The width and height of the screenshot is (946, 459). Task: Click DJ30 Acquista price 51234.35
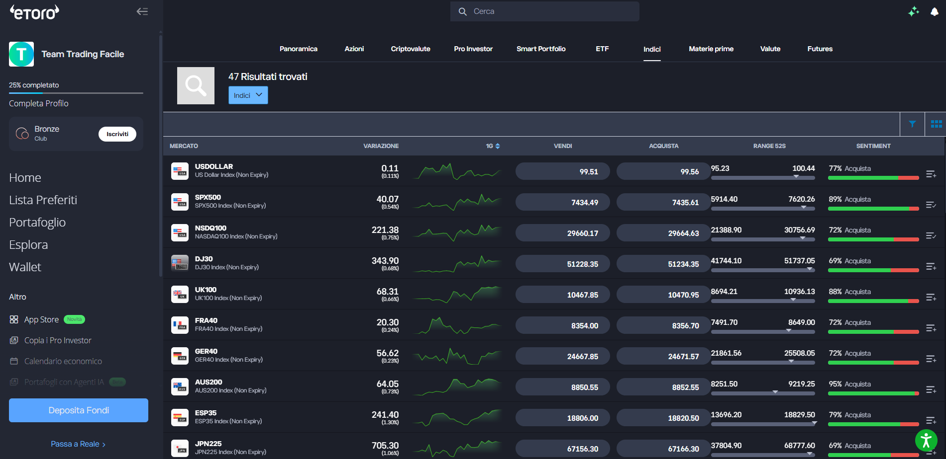663,264
